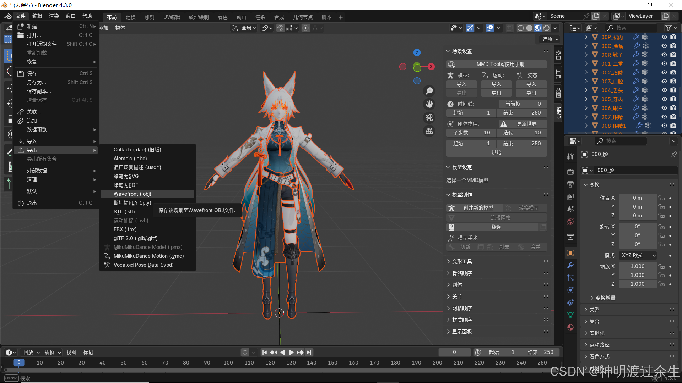
Task: Expand the 003_口腔 outliner item
Action: [x=586, y=81]
